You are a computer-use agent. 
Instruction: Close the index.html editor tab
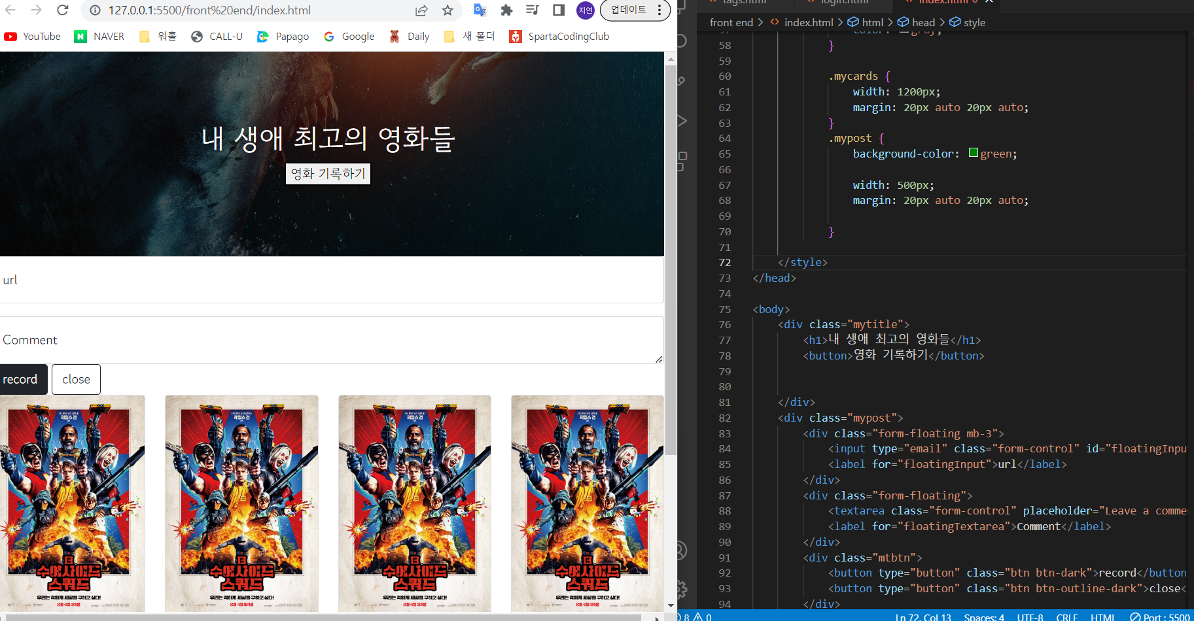[989, 2]
